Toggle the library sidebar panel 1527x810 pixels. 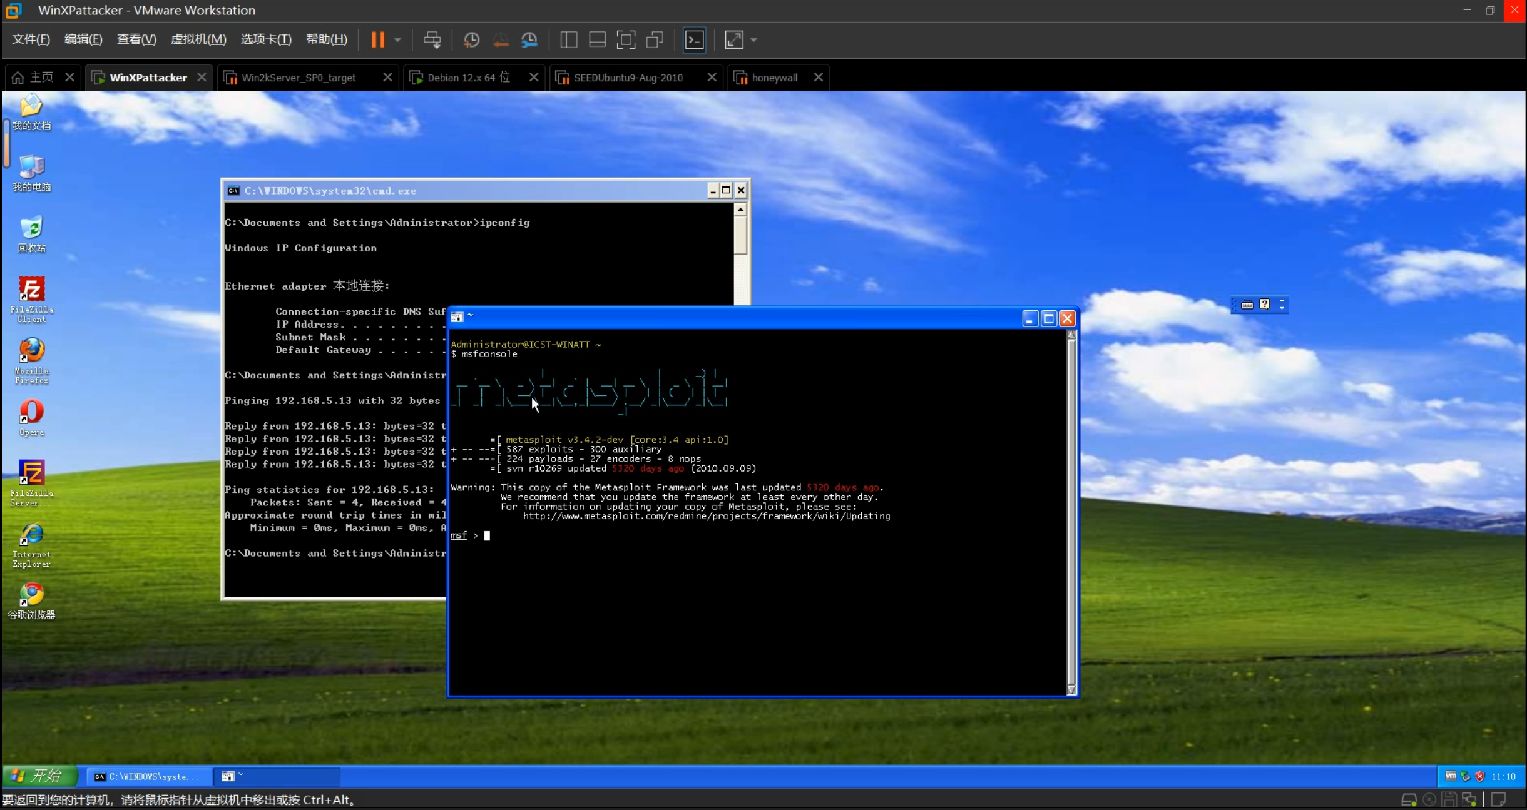tap(568, 40)
